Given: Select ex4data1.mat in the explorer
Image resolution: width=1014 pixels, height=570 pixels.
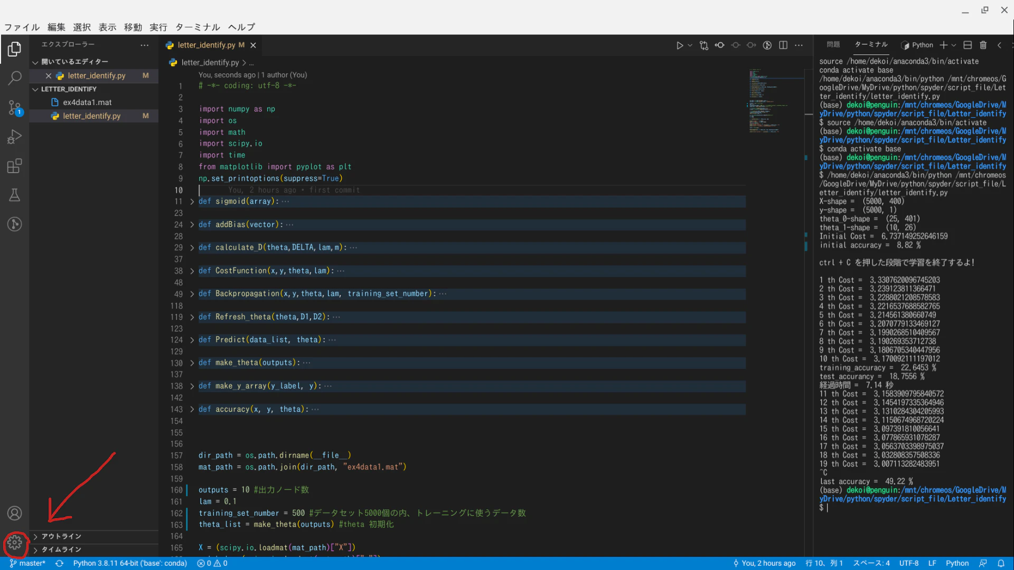Looking at the screenshot, I should click(87, 102).
